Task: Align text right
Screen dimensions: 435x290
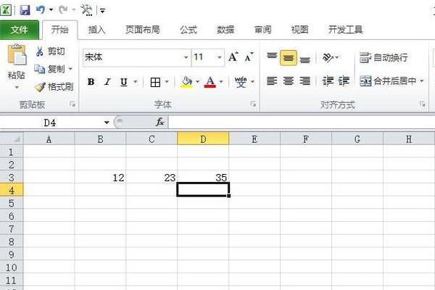Action: 305,81
